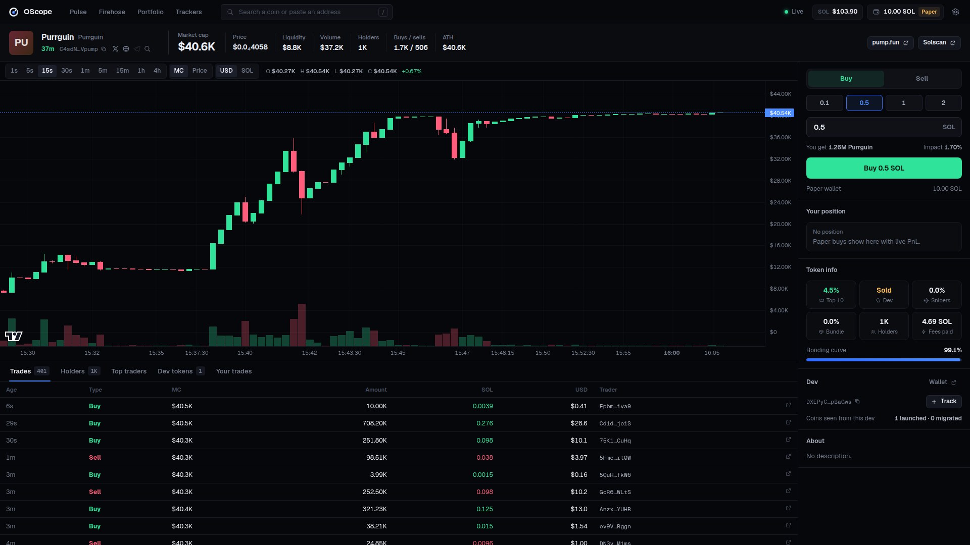Switch to the Holders tab

click(80, 371)
